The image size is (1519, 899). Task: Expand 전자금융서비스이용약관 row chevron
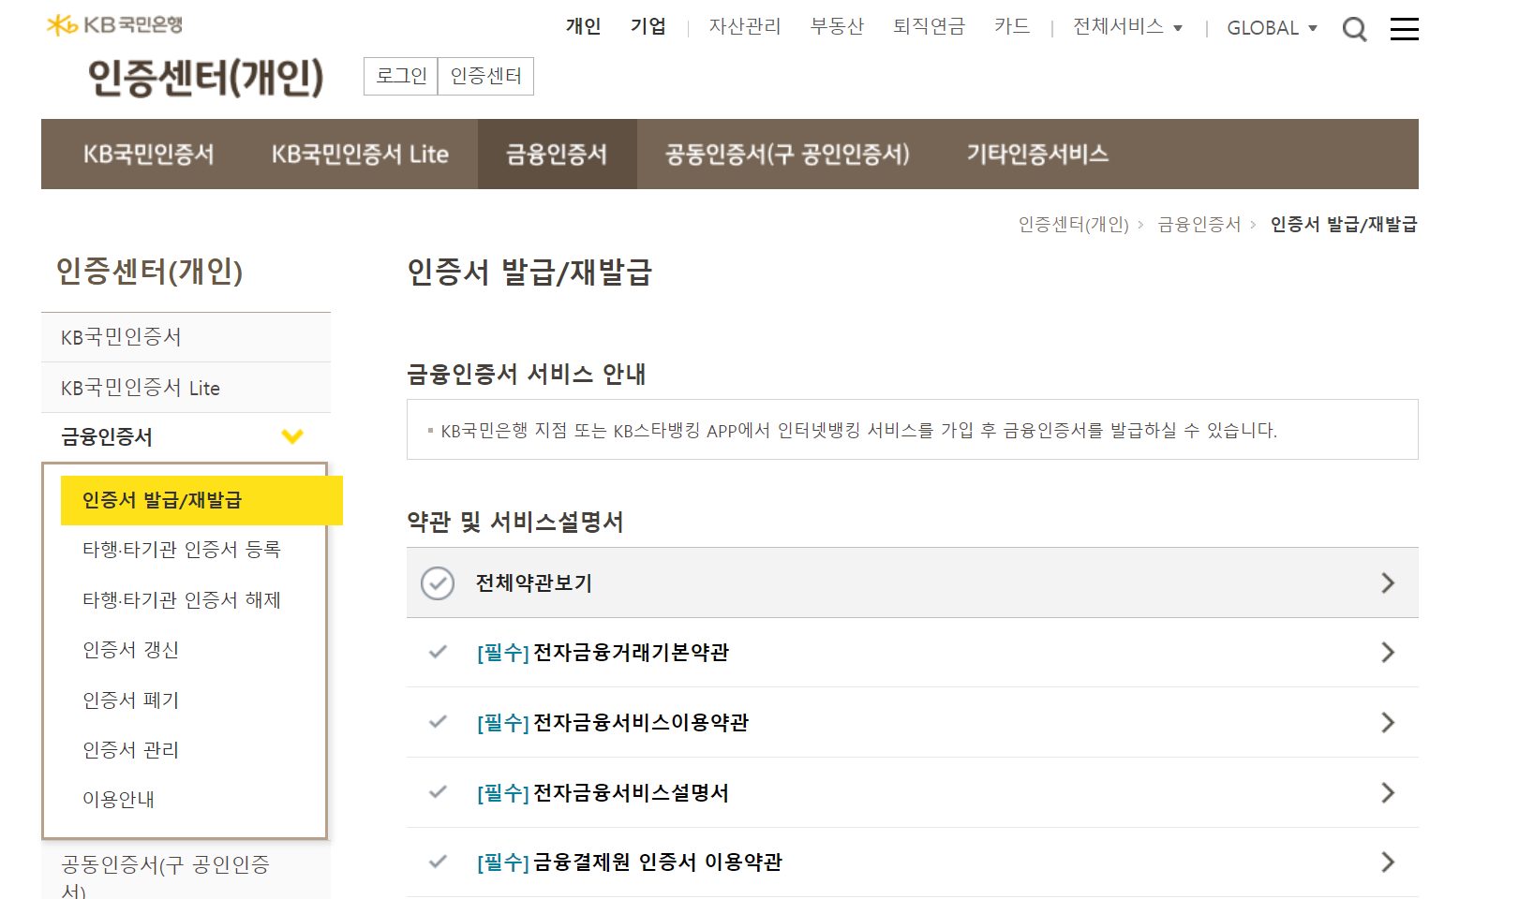click(x=1388, y=723)
